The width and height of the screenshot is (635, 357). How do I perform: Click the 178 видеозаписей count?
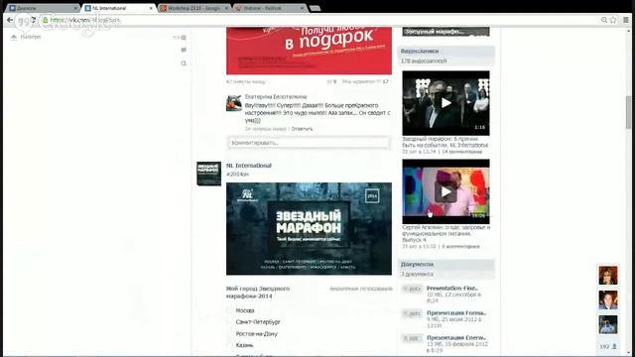(424, 61)
